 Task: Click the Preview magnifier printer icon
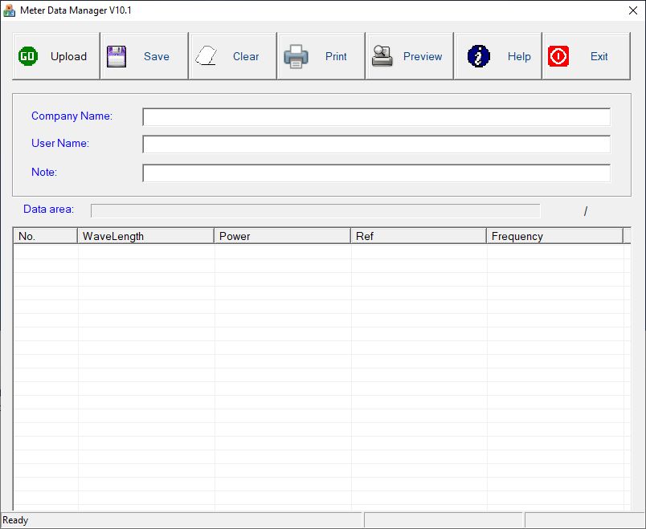tap(382, 56)
